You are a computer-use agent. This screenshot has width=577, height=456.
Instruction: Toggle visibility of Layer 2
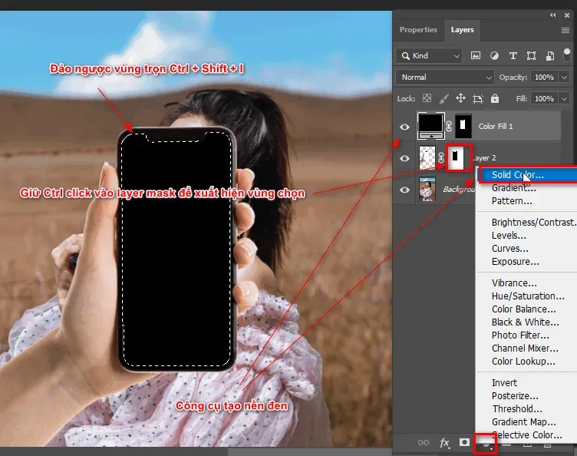point(405,158)
